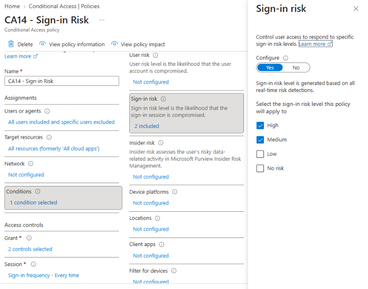Click info icon beside Insider risk
Image resolution: width=368 pixels, height=289 pixels.
pyautogui.click(x=161, y=143)
